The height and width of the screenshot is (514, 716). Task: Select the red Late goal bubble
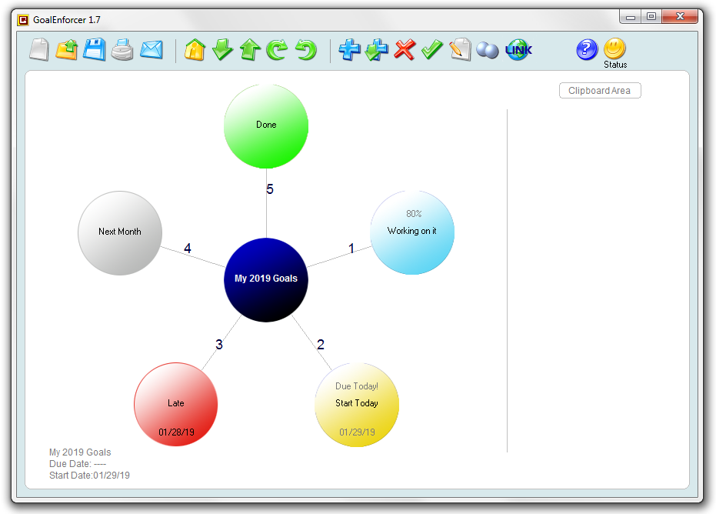[x=176, y=404]
